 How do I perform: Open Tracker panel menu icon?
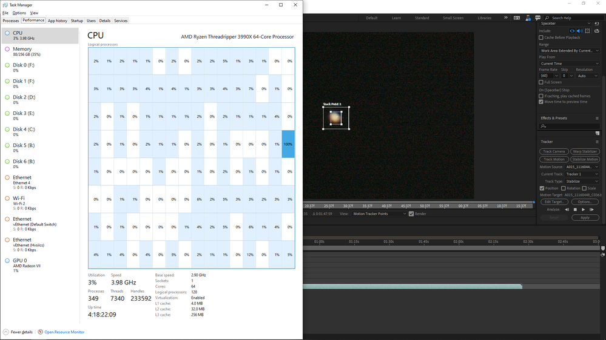pyautogui.click(x=597, y=142)
